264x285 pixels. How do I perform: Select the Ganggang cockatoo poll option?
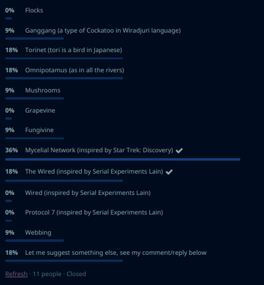coord(103,30)
